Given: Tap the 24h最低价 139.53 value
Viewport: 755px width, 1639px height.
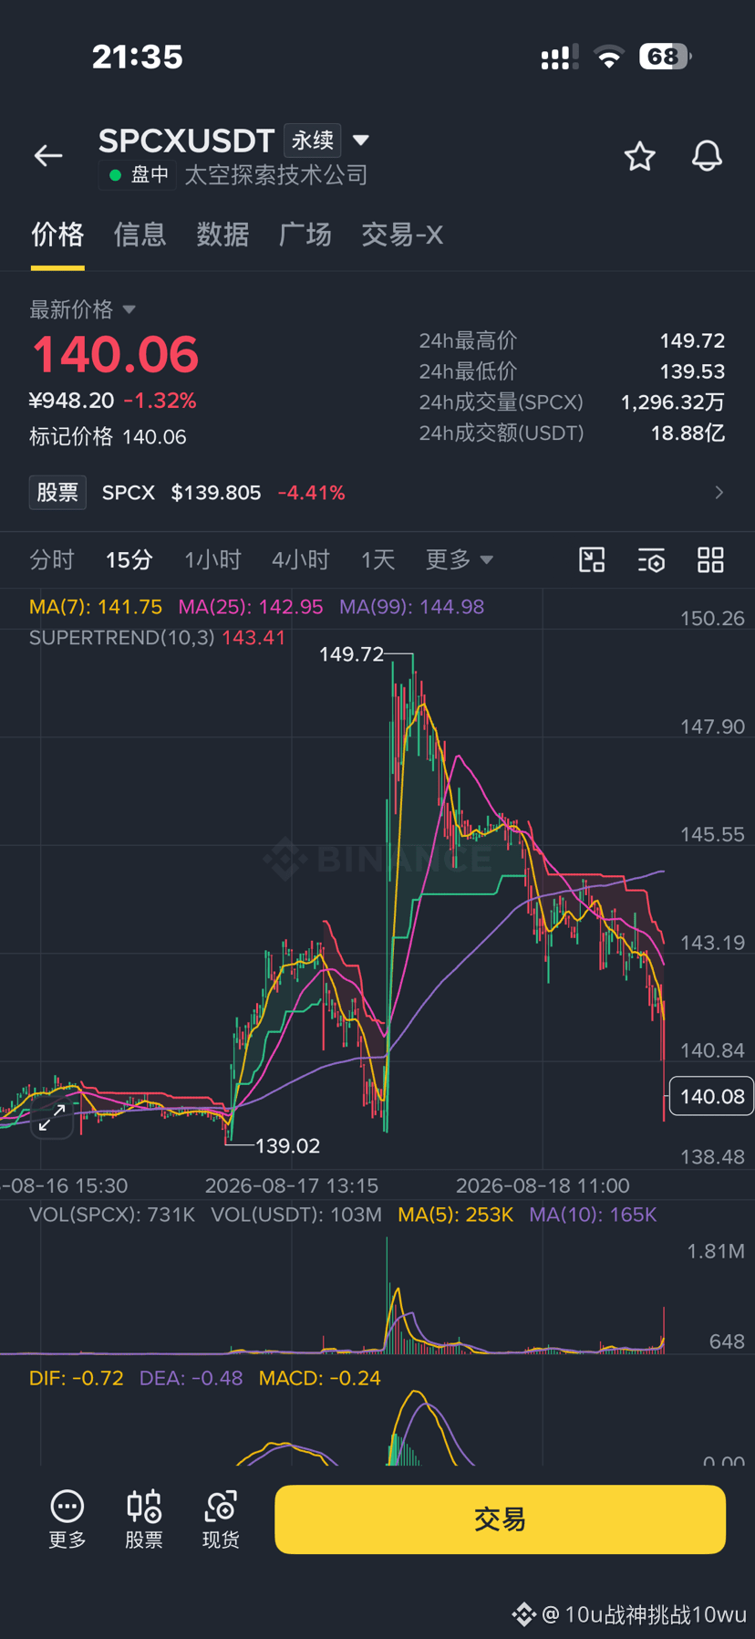Looking at the screenshot, I should (692, 371).
